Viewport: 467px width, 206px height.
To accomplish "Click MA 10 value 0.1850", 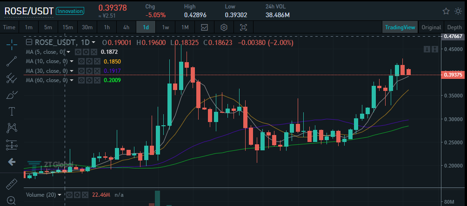I will click(x=112, y=62).
